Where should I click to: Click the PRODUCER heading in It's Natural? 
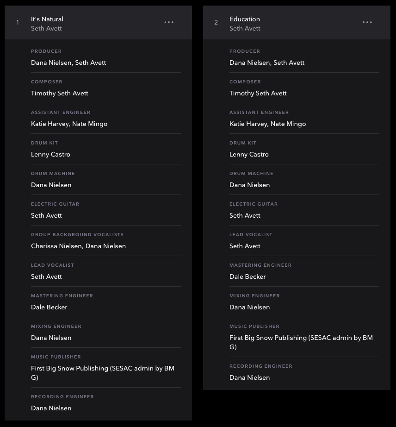46,51
